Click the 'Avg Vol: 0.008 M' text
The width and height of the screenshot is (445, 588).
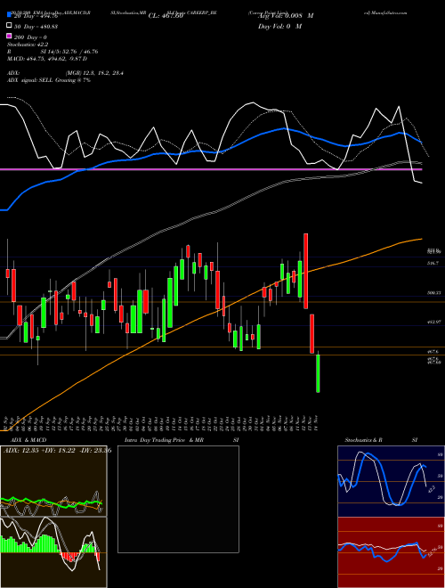286,16
